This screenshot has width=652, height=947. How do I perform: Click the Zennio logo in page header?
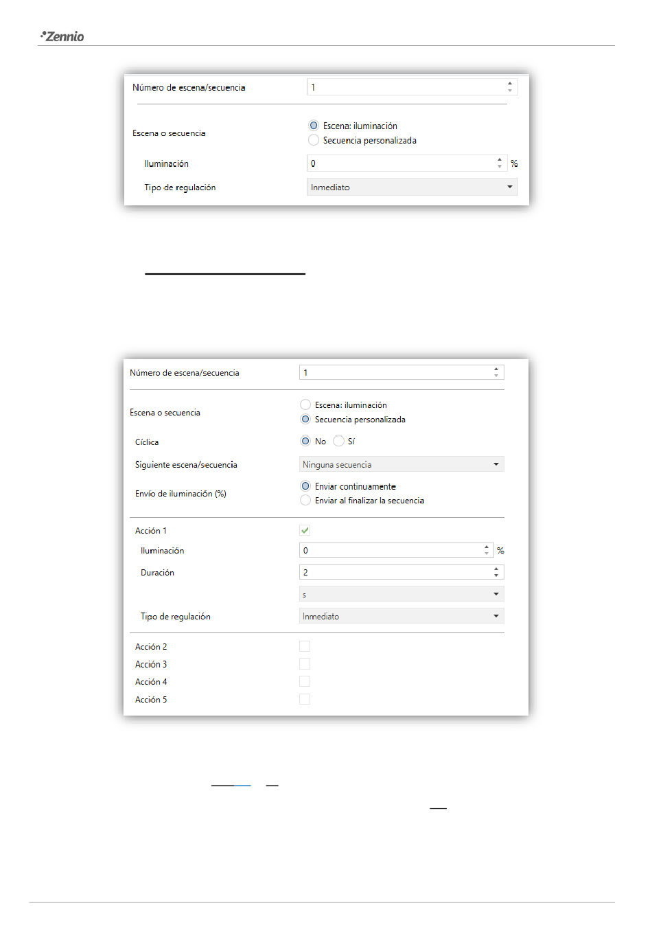62,36
